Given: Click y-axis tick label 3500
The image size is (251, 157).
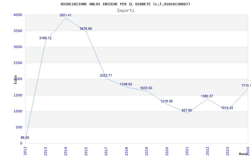Looking at the screenshot, I should pos(18,31).
